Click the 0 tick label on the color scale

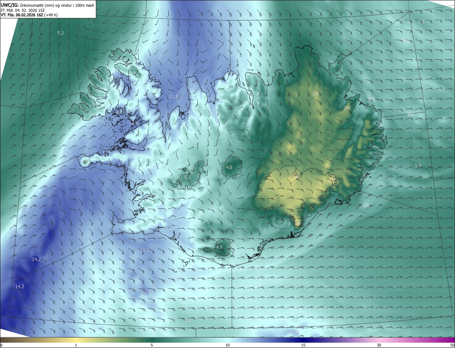(1, 345)
